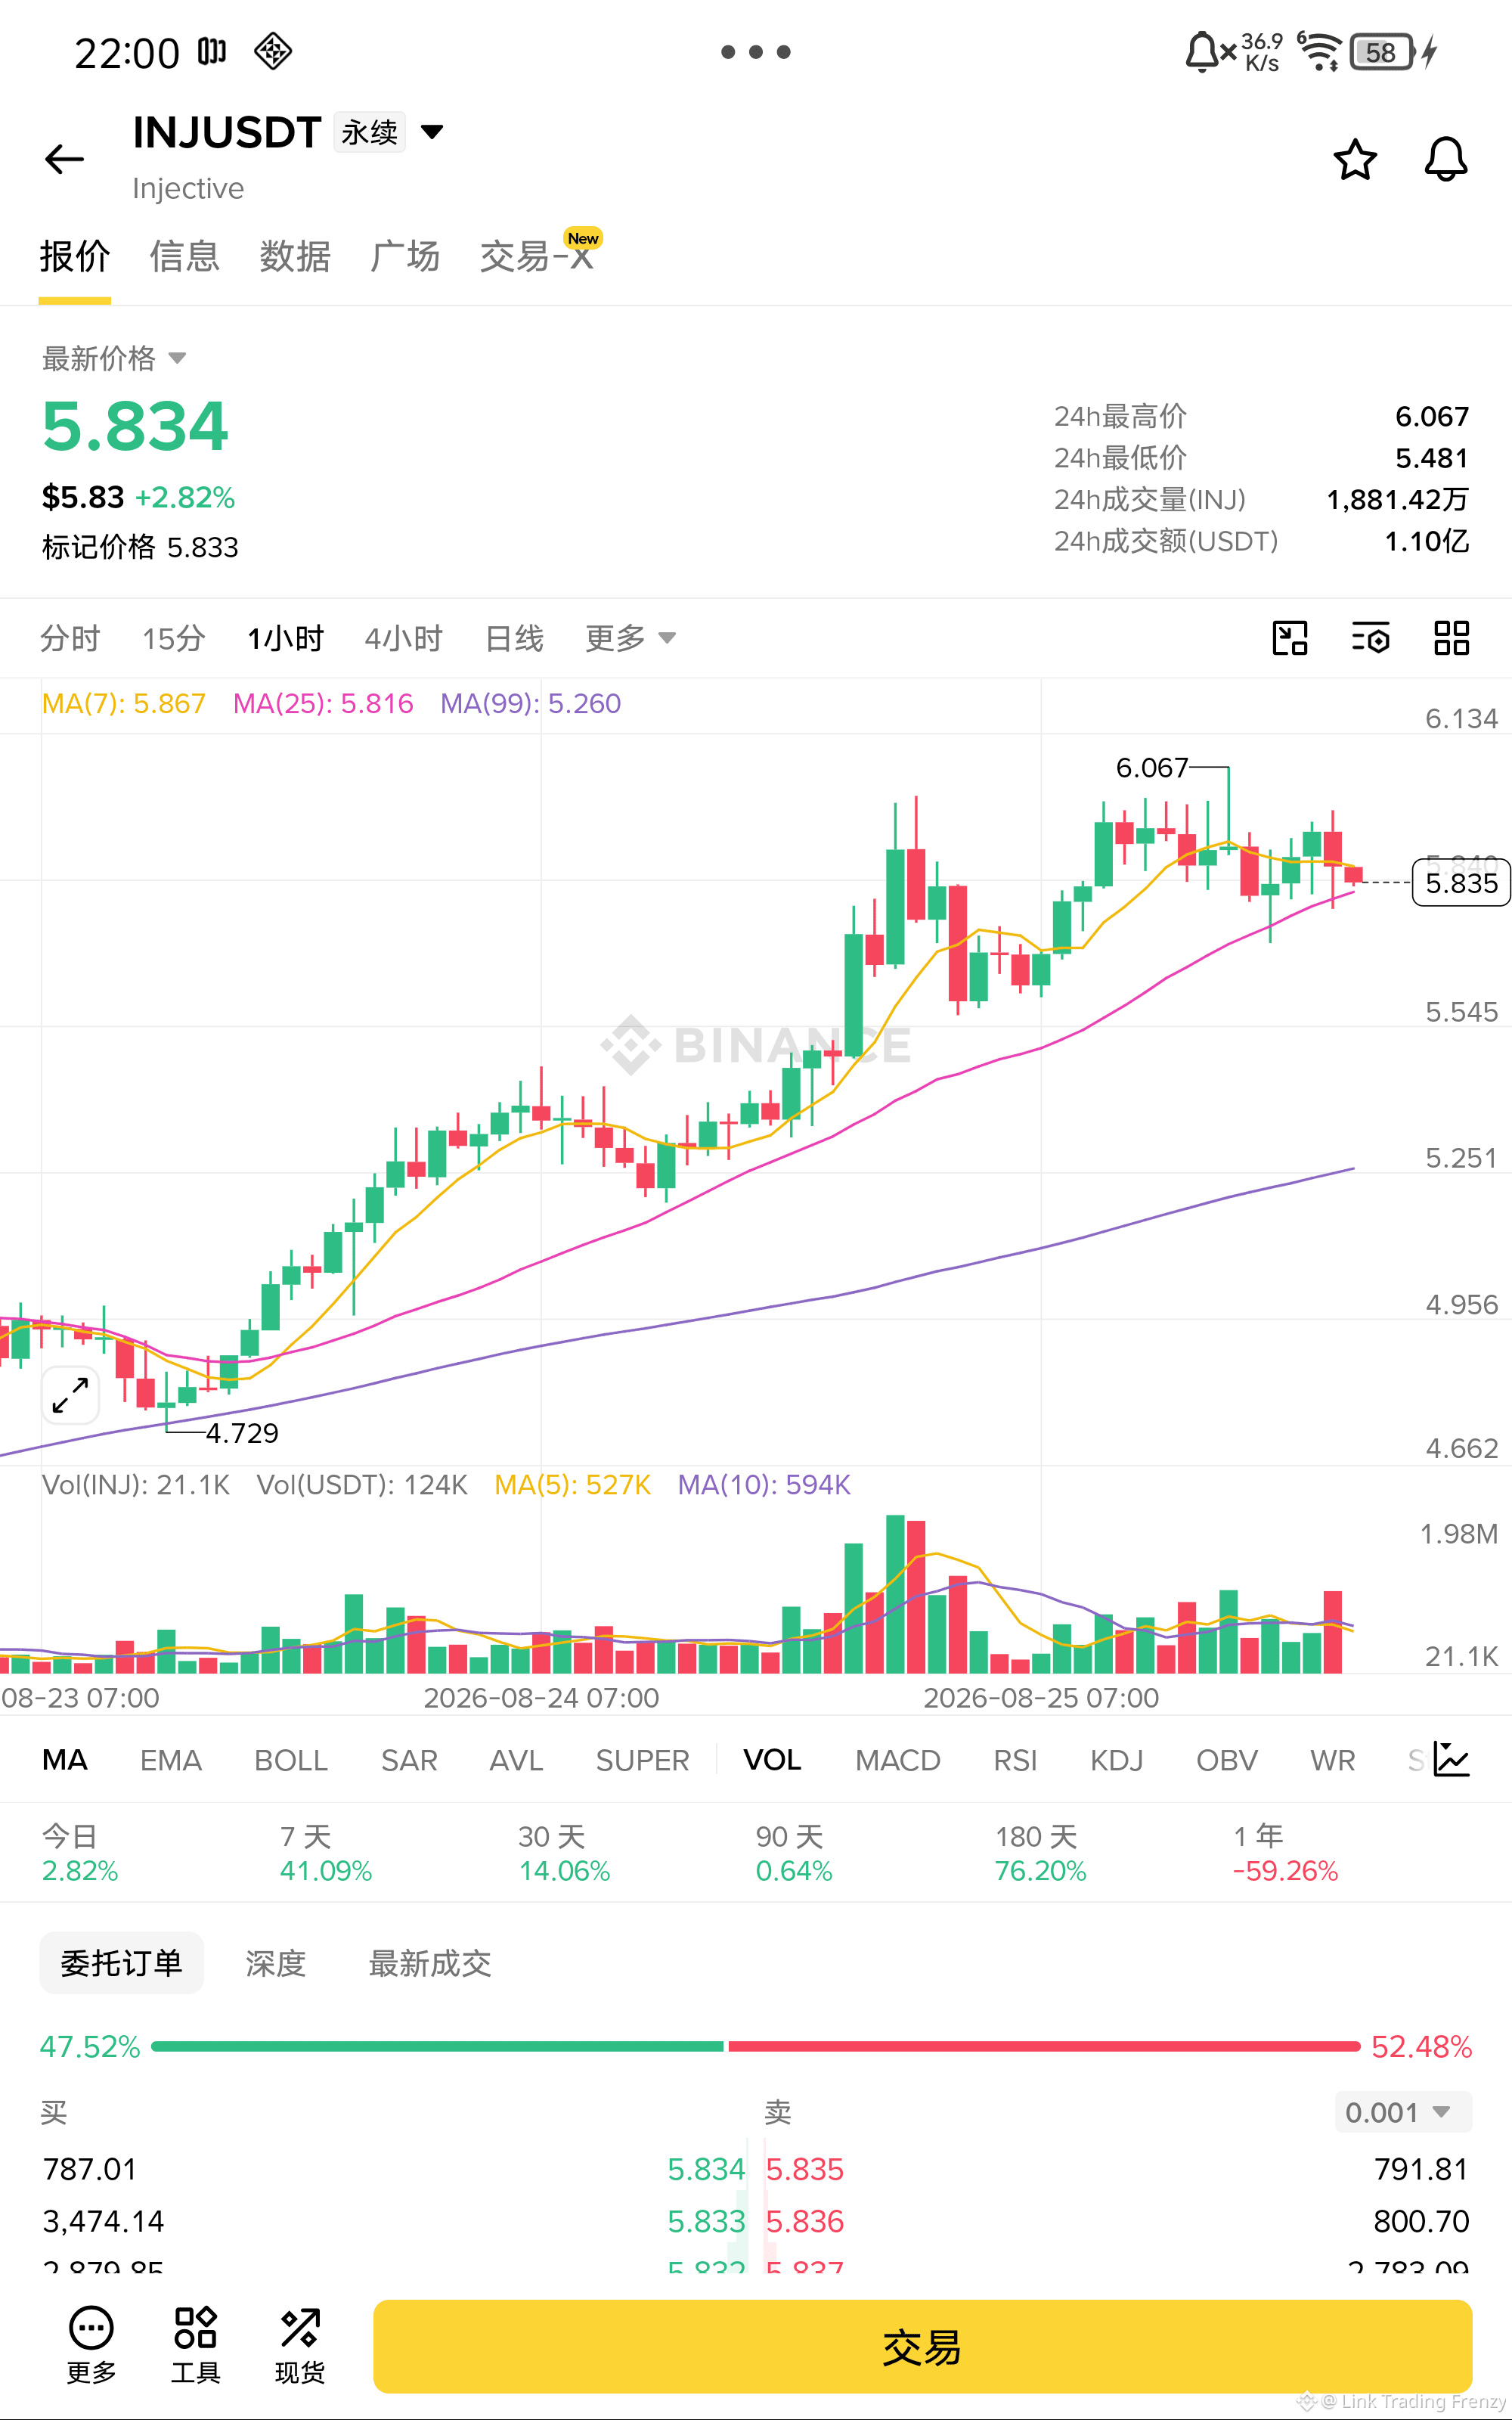Expand the 更多 timeframe dropdown
1512x2420 pixels.
pyautogui.click(x=630, y=638)
